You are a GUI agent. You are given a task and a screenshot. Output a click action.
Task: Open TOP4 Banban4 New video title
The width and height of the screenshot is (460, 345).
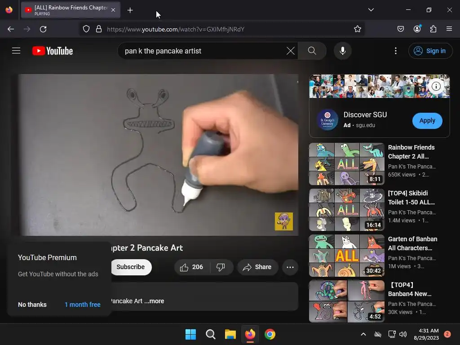[x=410, y=289]
